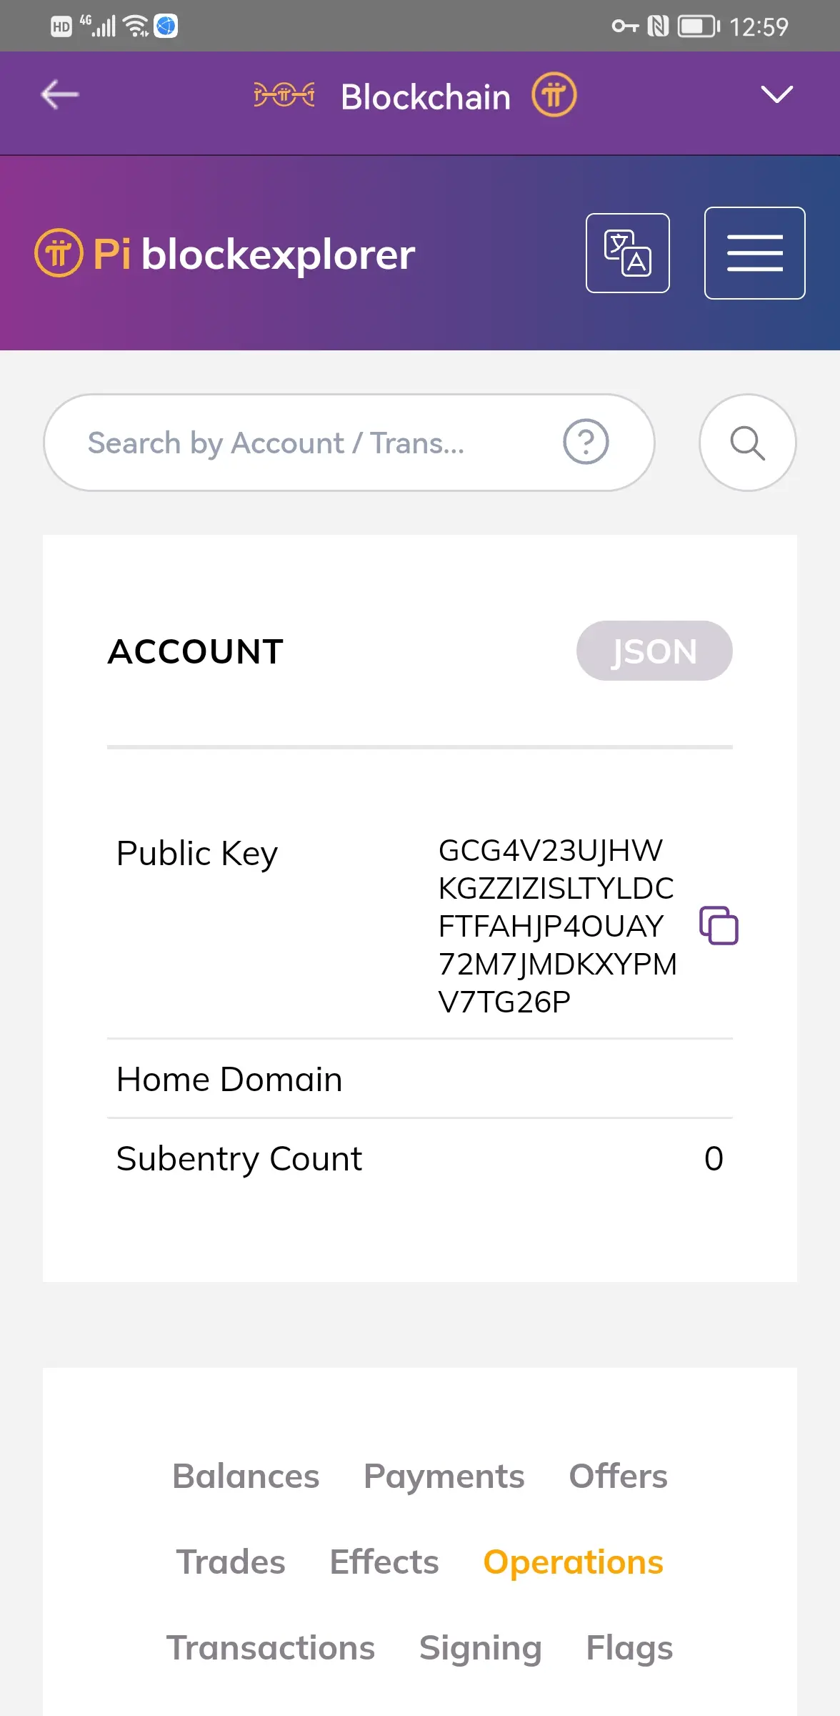View the Signing tab

481,1648
